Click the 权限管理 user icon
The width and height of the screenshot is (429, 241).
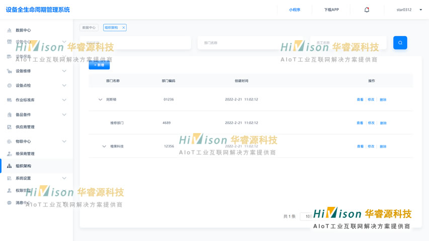coord(9,190)
